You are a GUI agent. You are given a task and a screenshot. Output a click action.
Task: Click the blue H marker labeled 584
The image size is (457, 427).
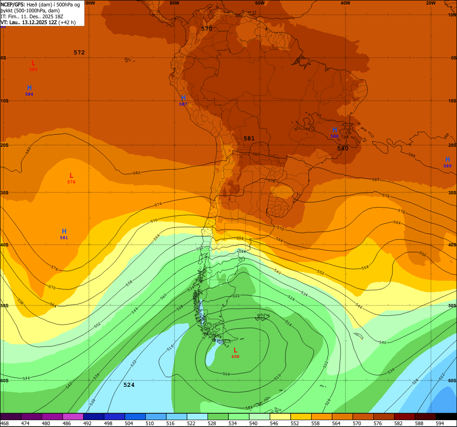[29, 88]
